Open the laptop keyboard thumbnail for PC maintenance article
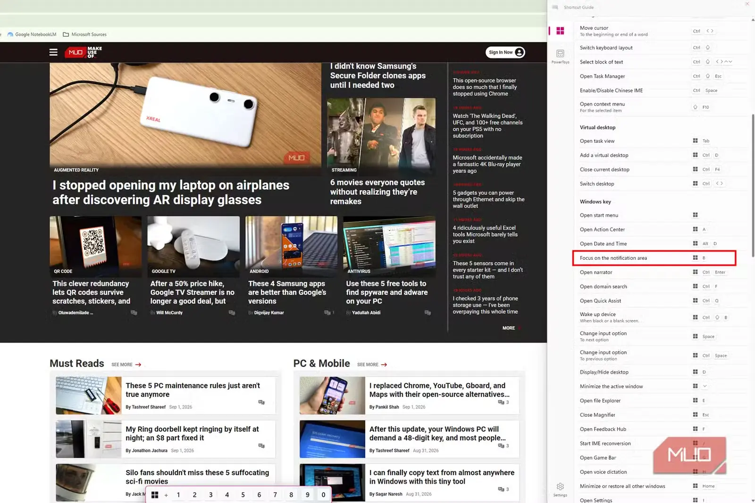Viewport: 755px width, 503px height. [x=89, y=396]
